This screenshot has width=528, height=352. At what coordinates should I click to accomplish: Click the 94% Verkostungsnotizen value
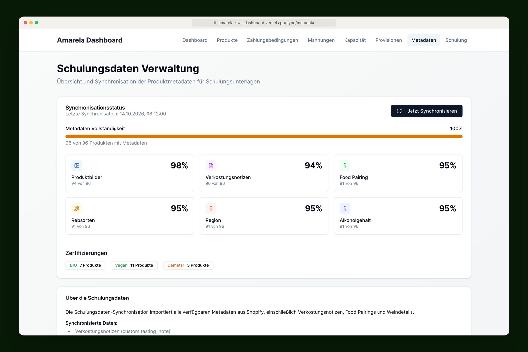click(x=313, y=166)
